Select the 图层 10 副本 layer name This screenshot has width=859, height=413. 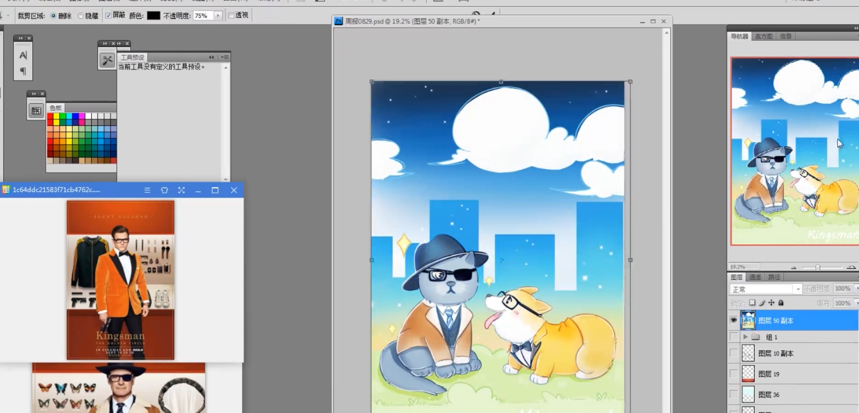tap(776, 354)
